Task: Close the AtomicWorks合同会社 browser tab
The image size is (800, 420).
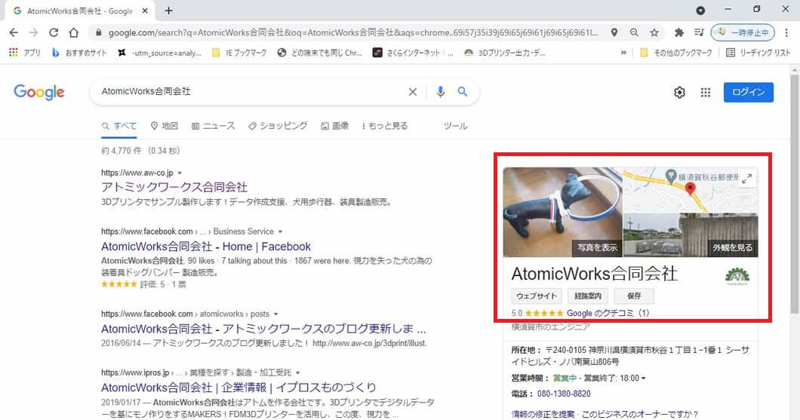Action: tap(145, 11)
